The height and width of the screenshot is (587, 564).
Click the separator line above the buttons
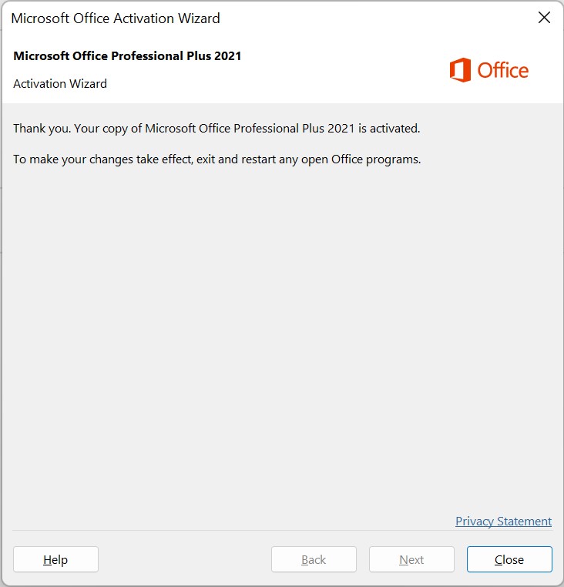[282, 530]
